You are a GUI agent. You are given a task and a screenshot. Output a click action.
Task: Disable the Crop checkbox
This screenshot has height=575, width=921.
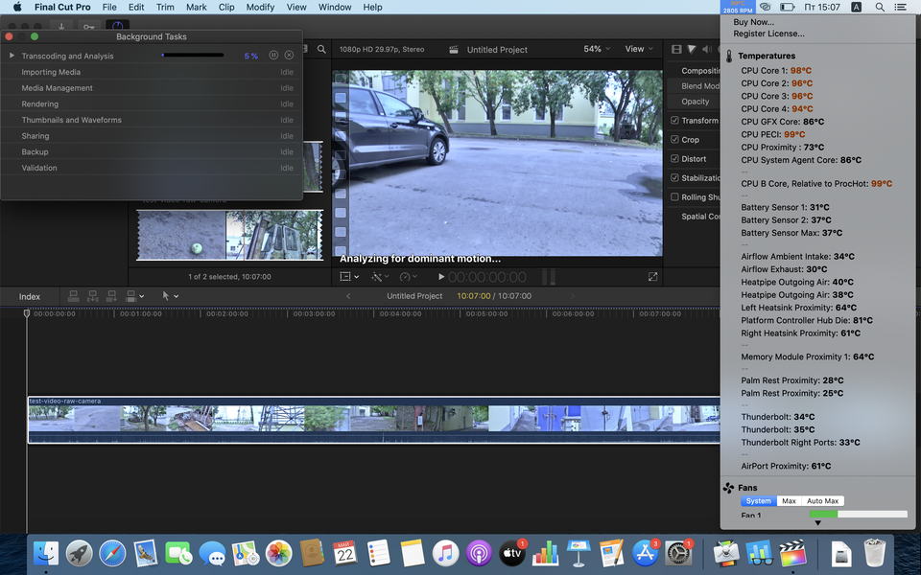[674, 140]
